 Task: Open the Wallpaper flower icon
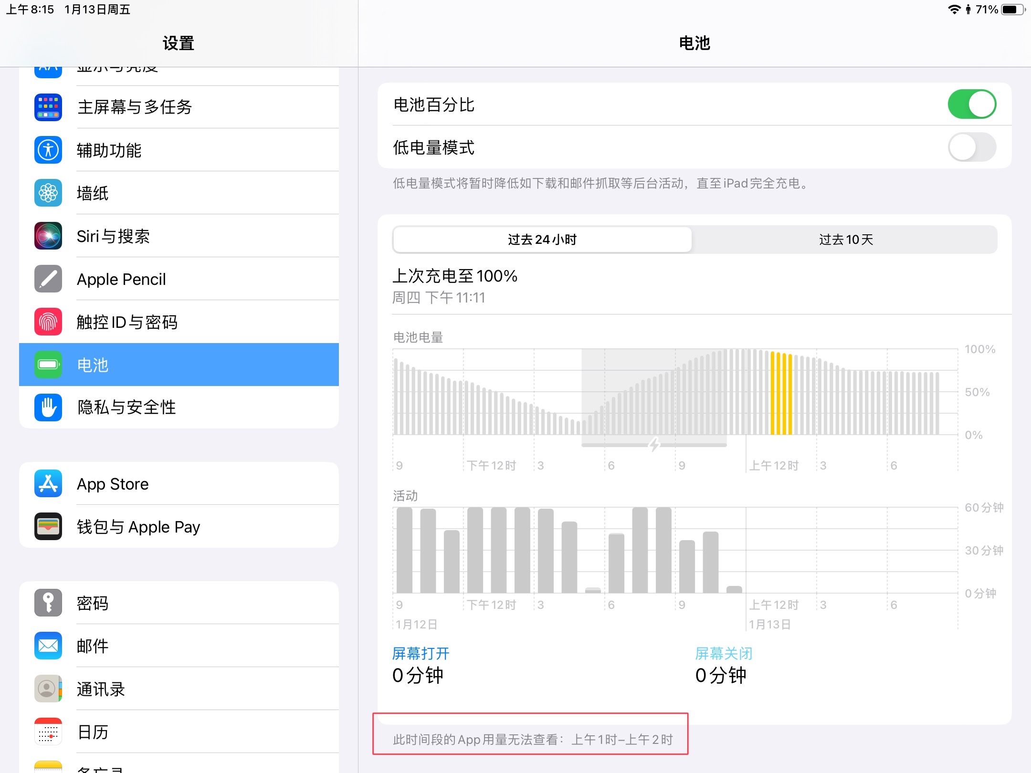tap(48, 193)
